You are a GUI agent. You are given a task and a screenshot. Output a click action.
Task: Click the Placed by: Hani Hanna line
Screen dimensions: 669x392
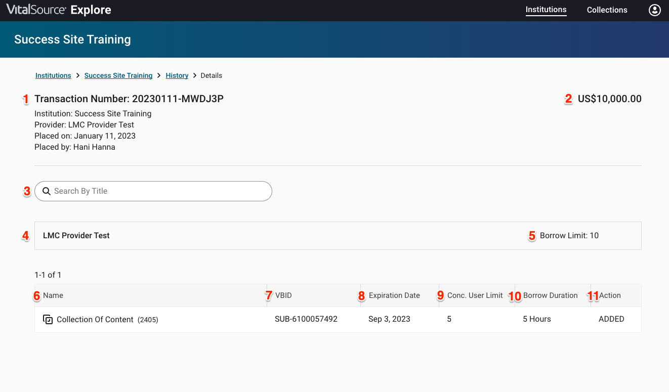75,147
